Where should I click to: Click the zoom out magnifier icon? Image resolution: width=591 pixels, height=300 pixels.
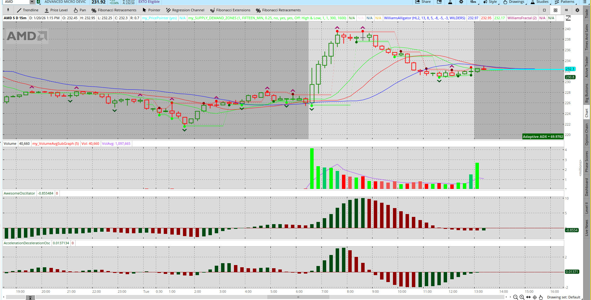pos(515,297)
